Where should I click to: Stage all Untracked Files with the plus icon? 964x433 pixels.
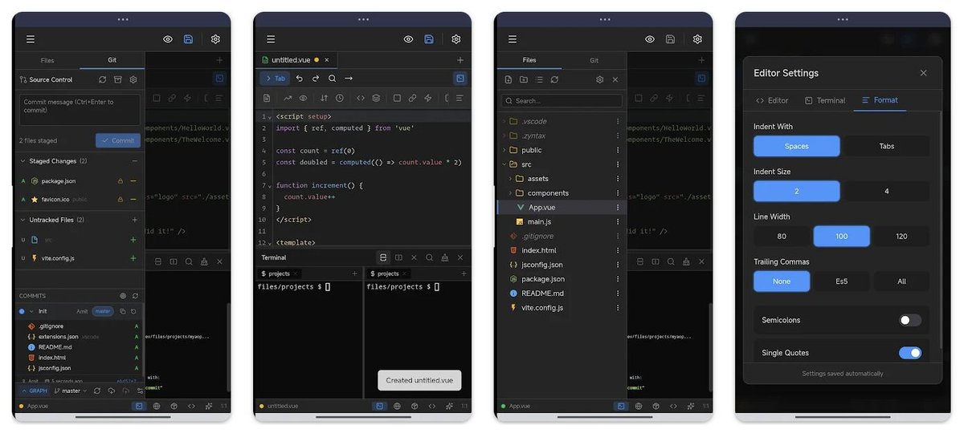pos(133,220)
